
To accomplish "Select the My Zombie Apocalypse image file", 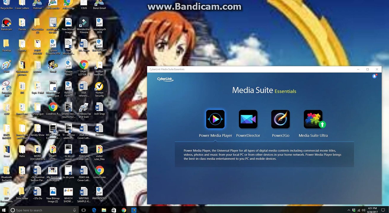I will tap(53, 174).
